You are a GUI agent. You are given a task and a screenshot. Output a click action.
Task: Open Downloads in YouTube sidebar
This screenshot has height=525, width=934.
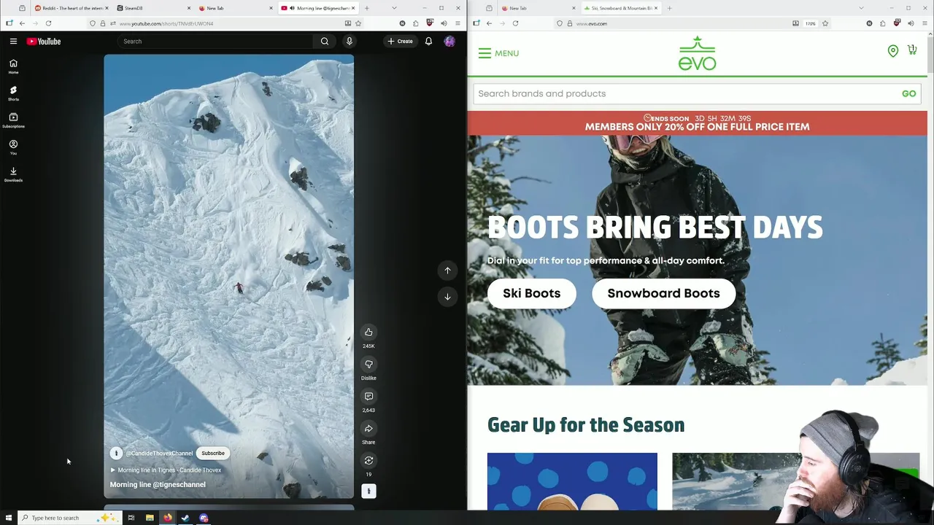tap(13, 174)
